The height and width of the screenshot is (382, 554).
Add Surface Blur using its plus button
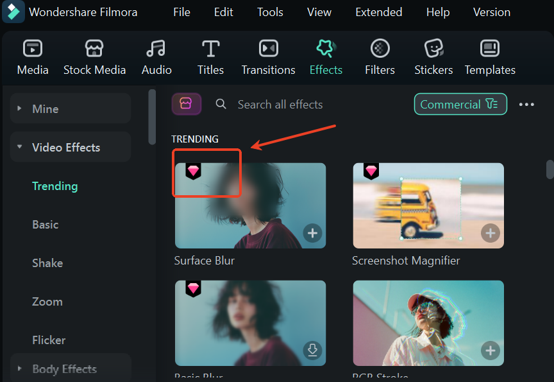312,233
